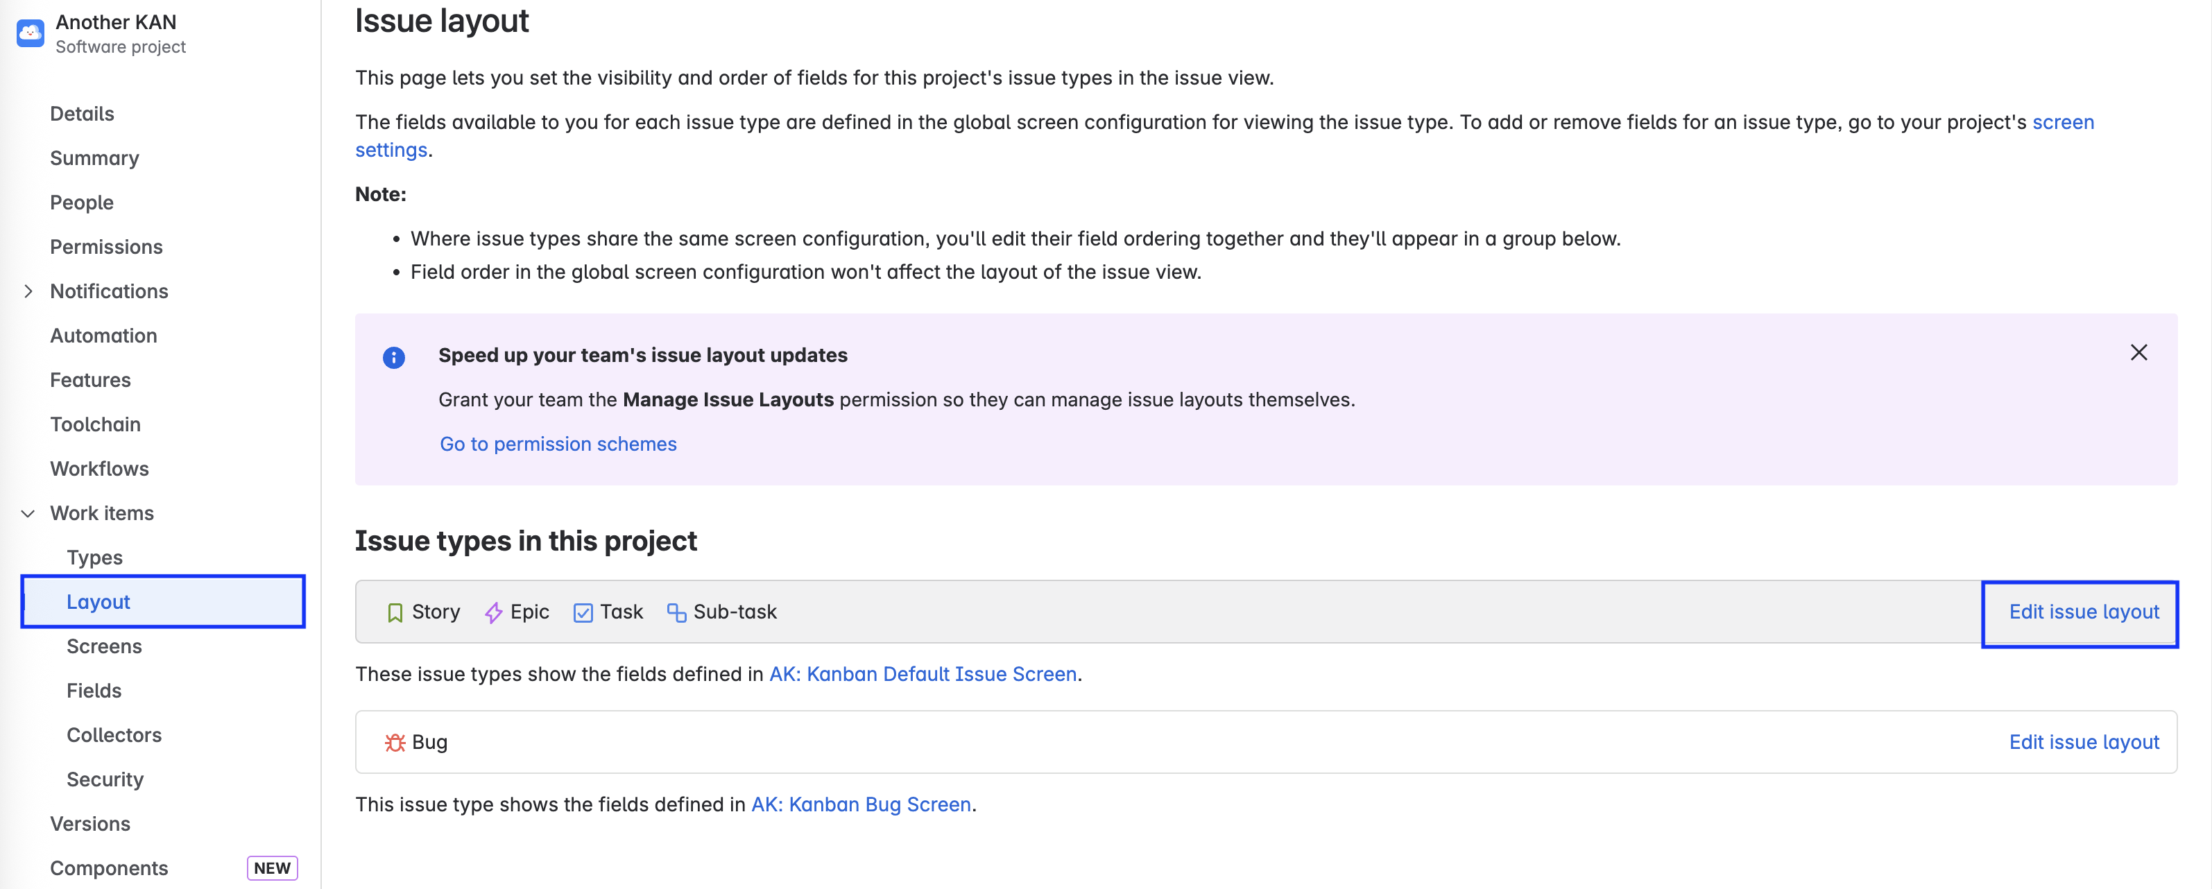The height and width of the screenshot is (889, 2212).
Task: Open Components marked NEW in sidebar
Action: click(x=109, y=868)
